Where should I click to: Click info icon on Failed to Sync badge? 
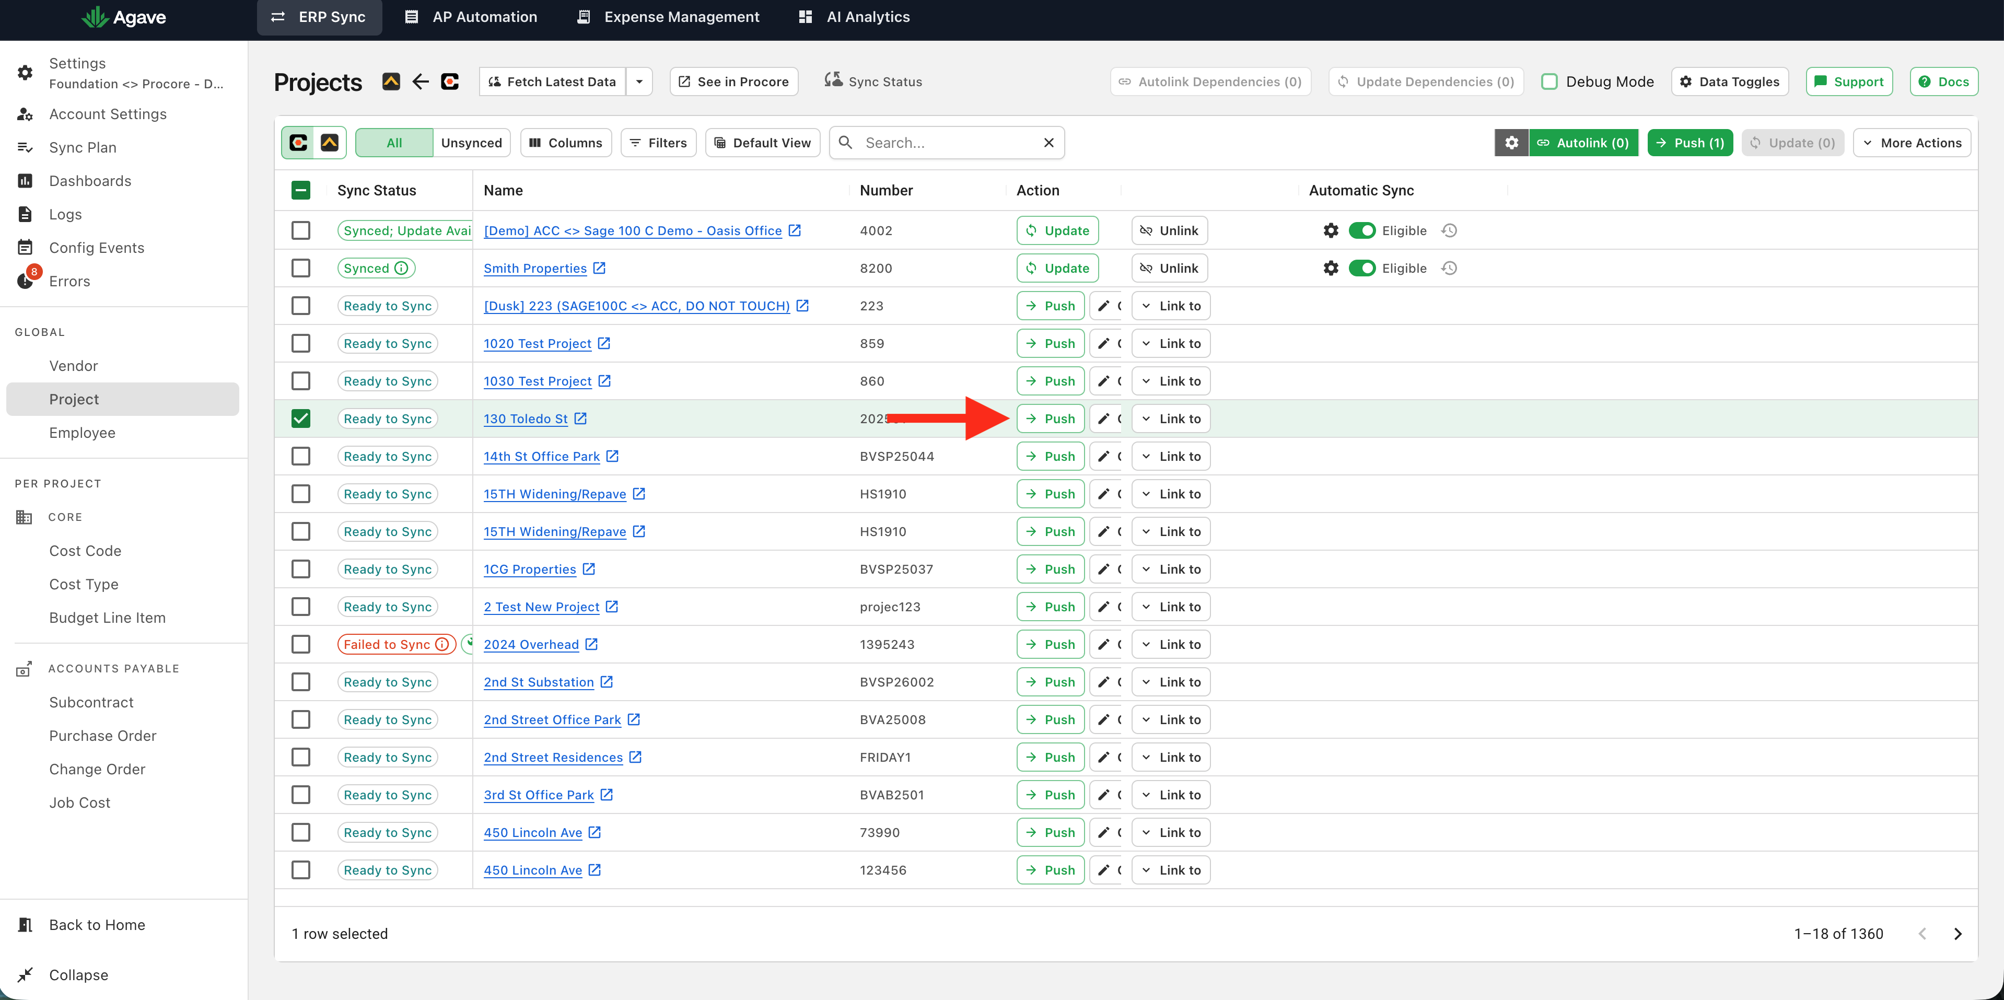pos(442,644)
